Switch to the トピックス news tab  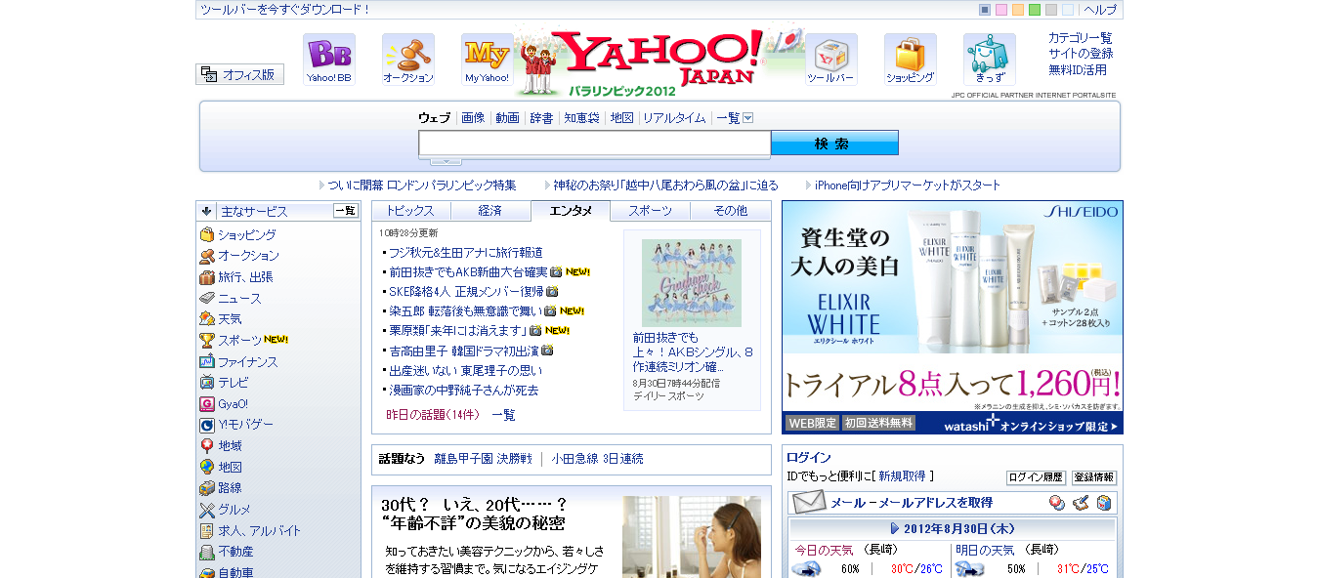pyautogui.click(x=411, y=211)
